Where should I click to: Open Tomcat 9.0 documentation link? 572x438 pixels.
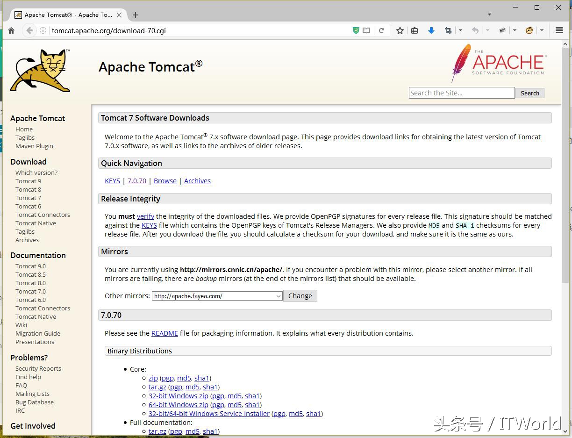point(30,266)
